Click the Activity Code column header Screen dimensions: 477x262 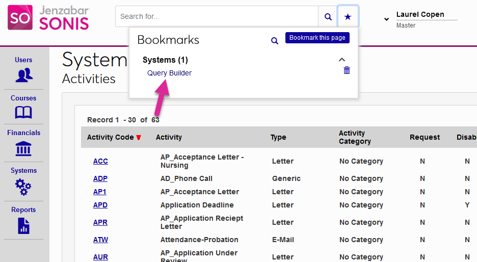click(111, 137)
